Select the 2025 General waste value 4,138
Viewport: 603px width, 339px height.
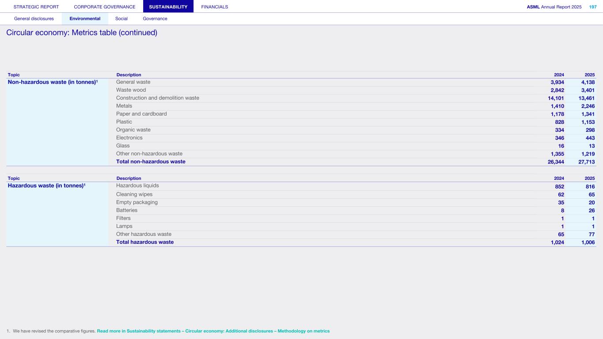[x=588, y=82]
